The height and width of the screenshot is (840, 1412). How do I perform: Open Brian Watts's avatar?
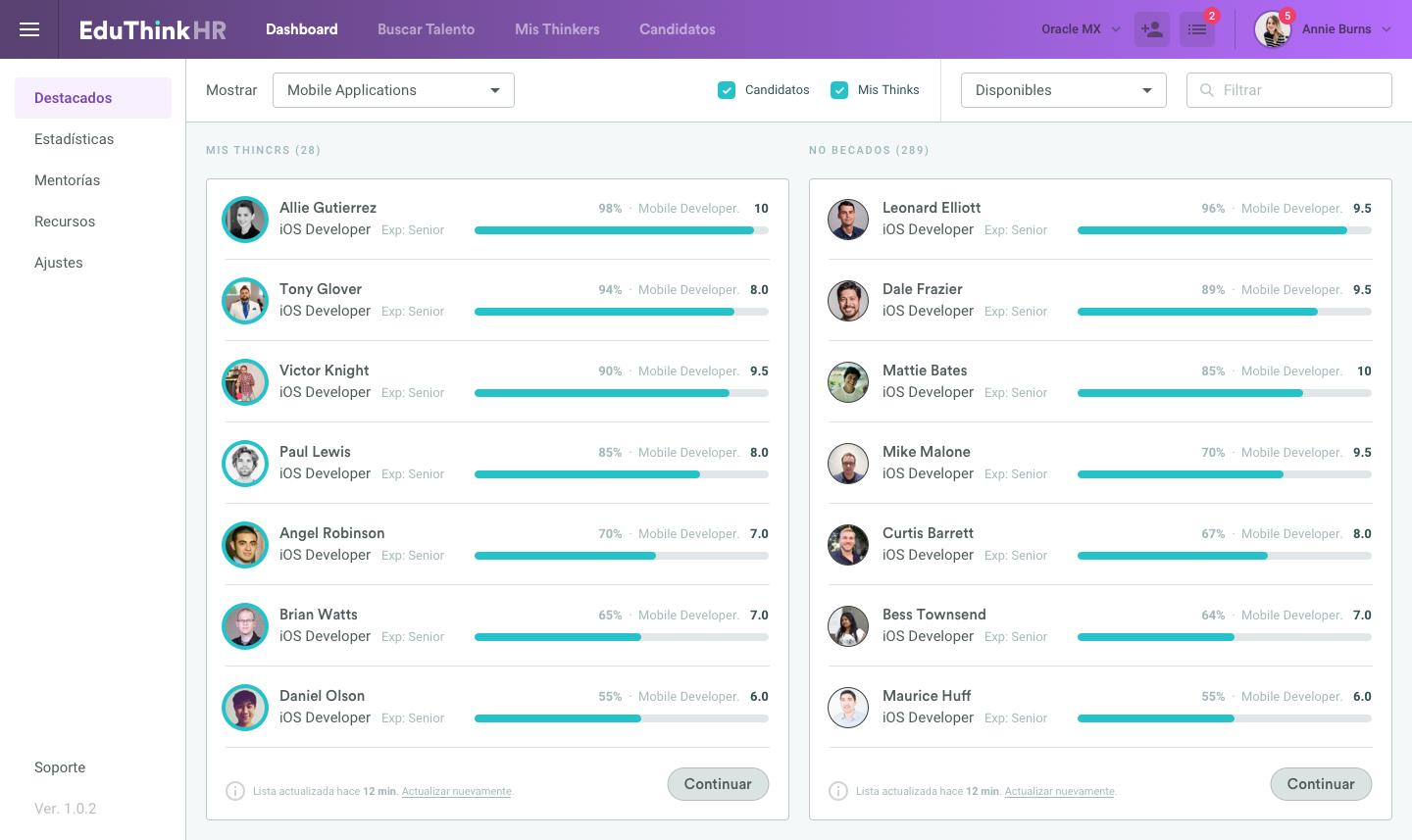pos(245,626)
